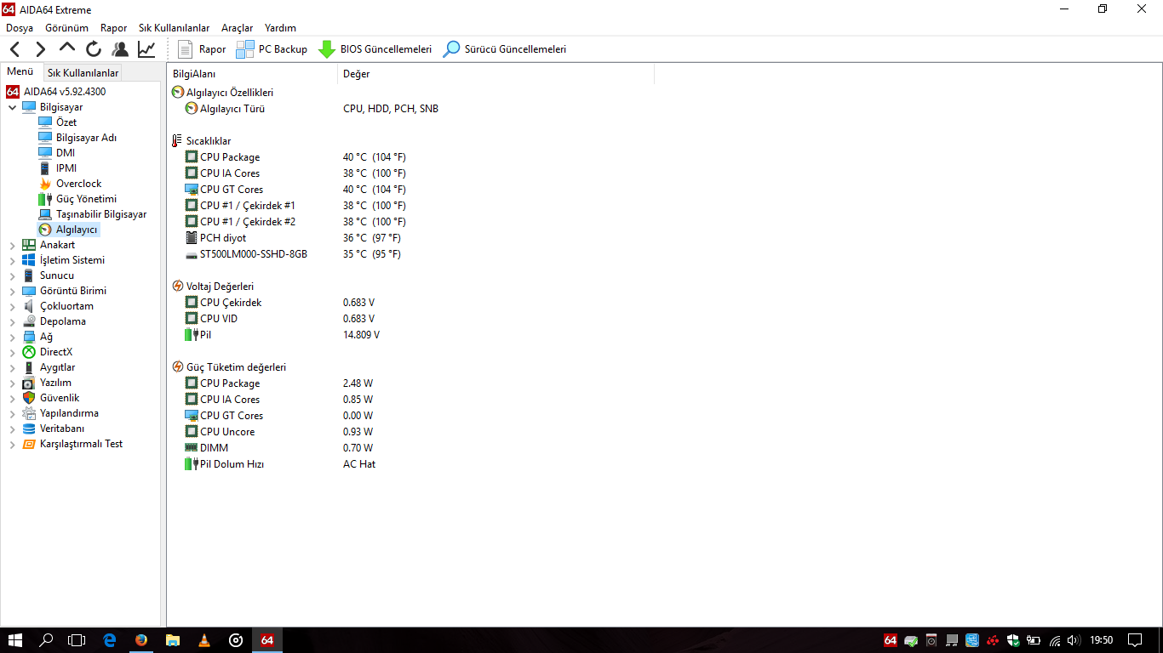Expand the Sunucu tree node

click(x=12, y=275)
